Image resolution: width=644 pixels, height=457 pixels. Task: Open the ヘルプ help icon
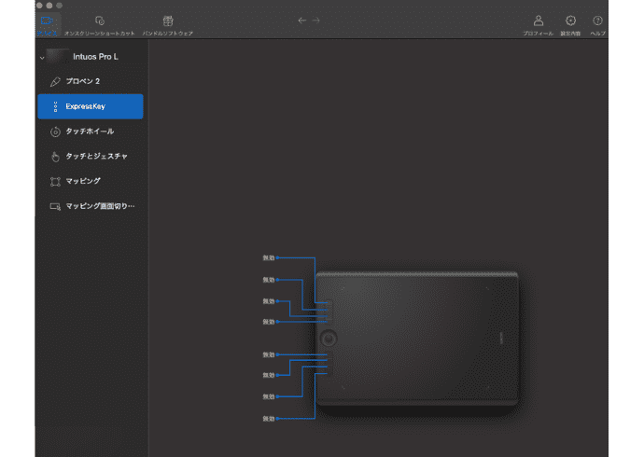click(x=597, y=22)
